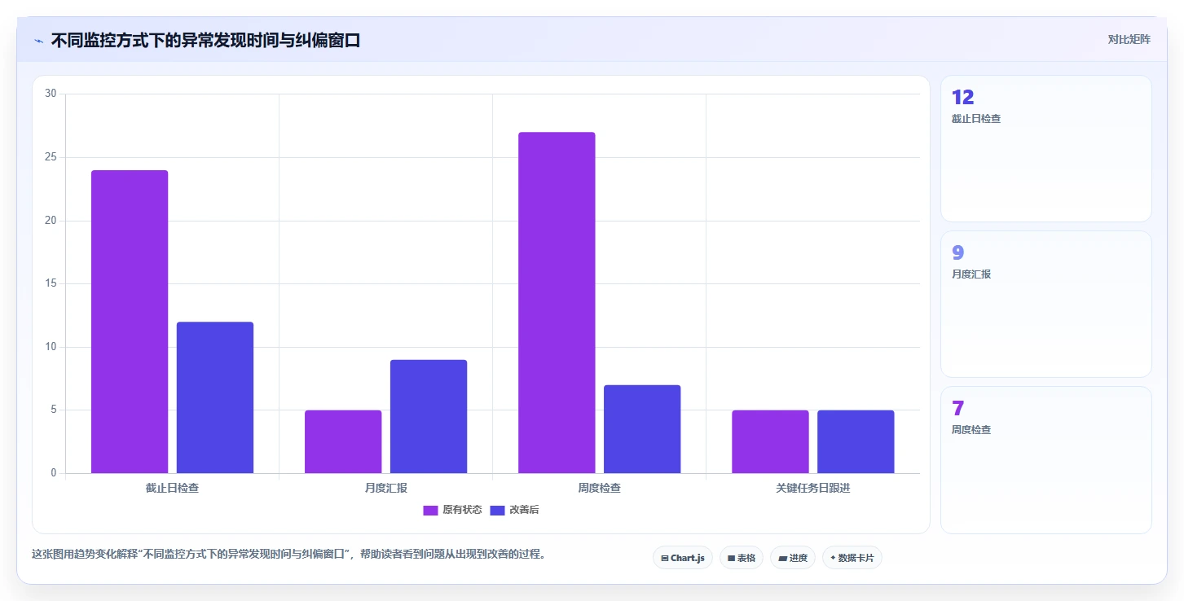Click the y-axis value 20

(x=51, y=221)
